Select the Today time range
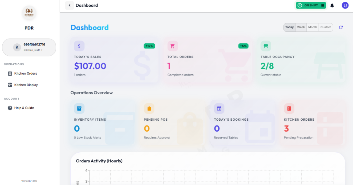Screen dimensions: 353x185 tap(290, 28)
